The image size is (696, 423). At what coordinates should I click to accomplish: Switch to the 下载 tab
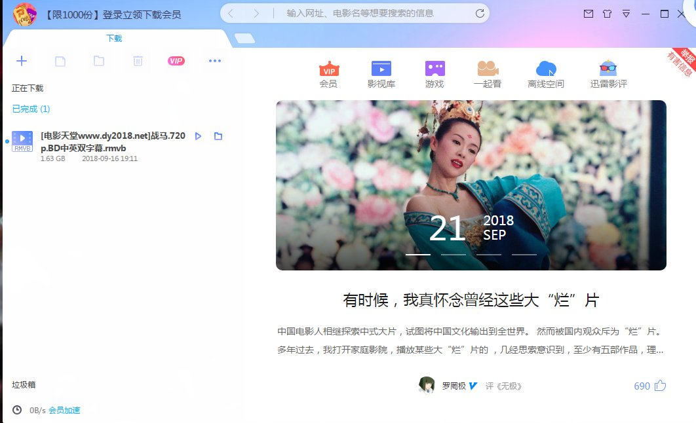(x=115, y=38)
